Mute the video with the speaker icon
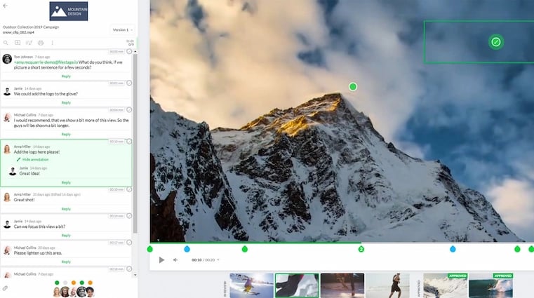 coord(175,259)
